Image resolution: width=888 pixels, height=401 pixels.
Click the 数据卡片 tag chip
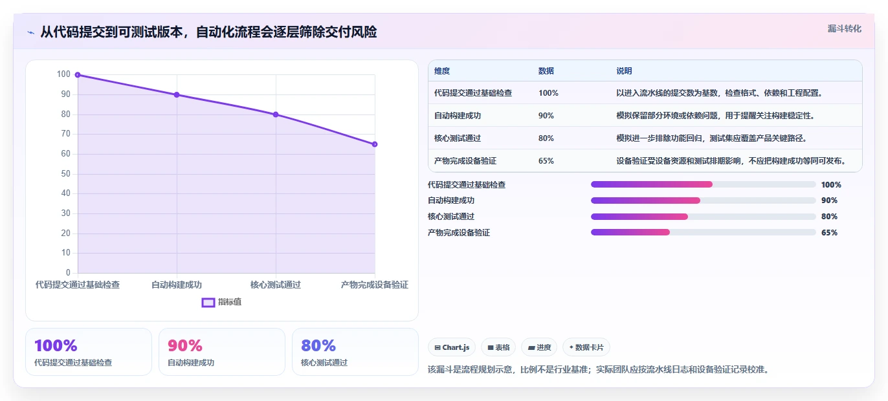(x=586, y=347)
